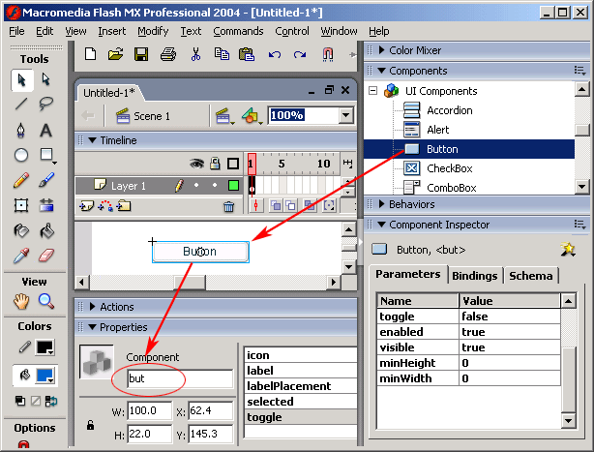The width and height of the screenshot is (594, 452).
Task: Open the Edit Symbols dropdown icon
Action: click(x=252, y=115)
